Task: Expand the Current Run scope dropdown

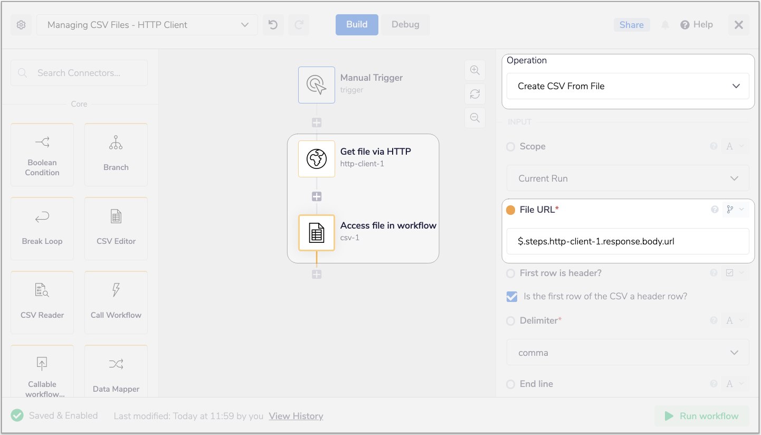Action: (x=627, y=178)
